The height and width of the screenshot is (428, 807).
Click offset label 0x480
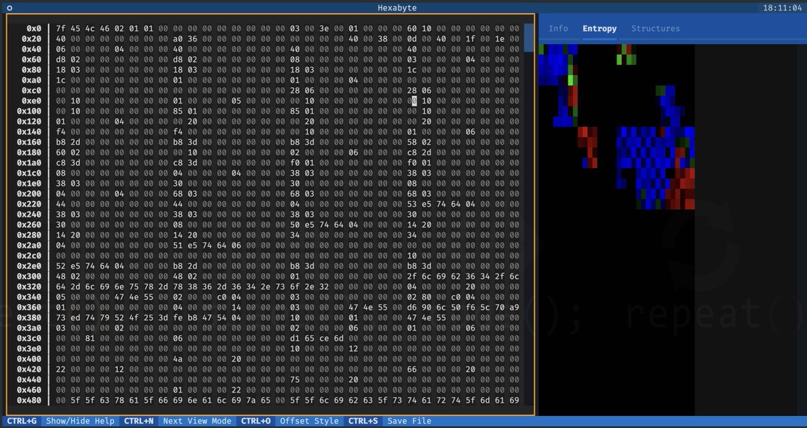coord(29,400)
